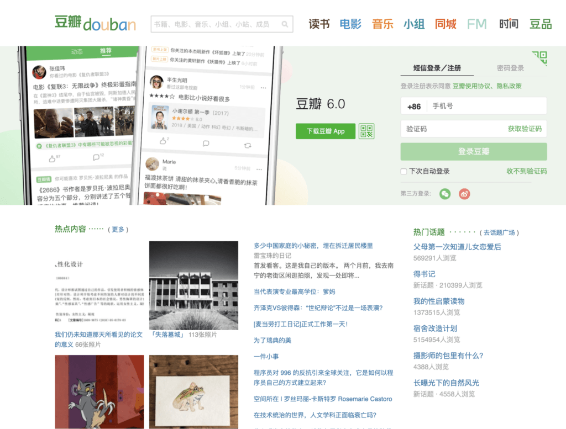Screen dimensions: 566x429
Task: Open topic 宿舍改造计划
Action: (x=435, y=329)
